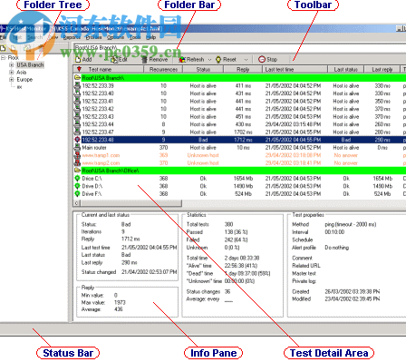The width and height of the screenshot is (406, 362).
Task: Click folder icon of Root\USA Branch\ header row
Action: click(x=77, y=78)
